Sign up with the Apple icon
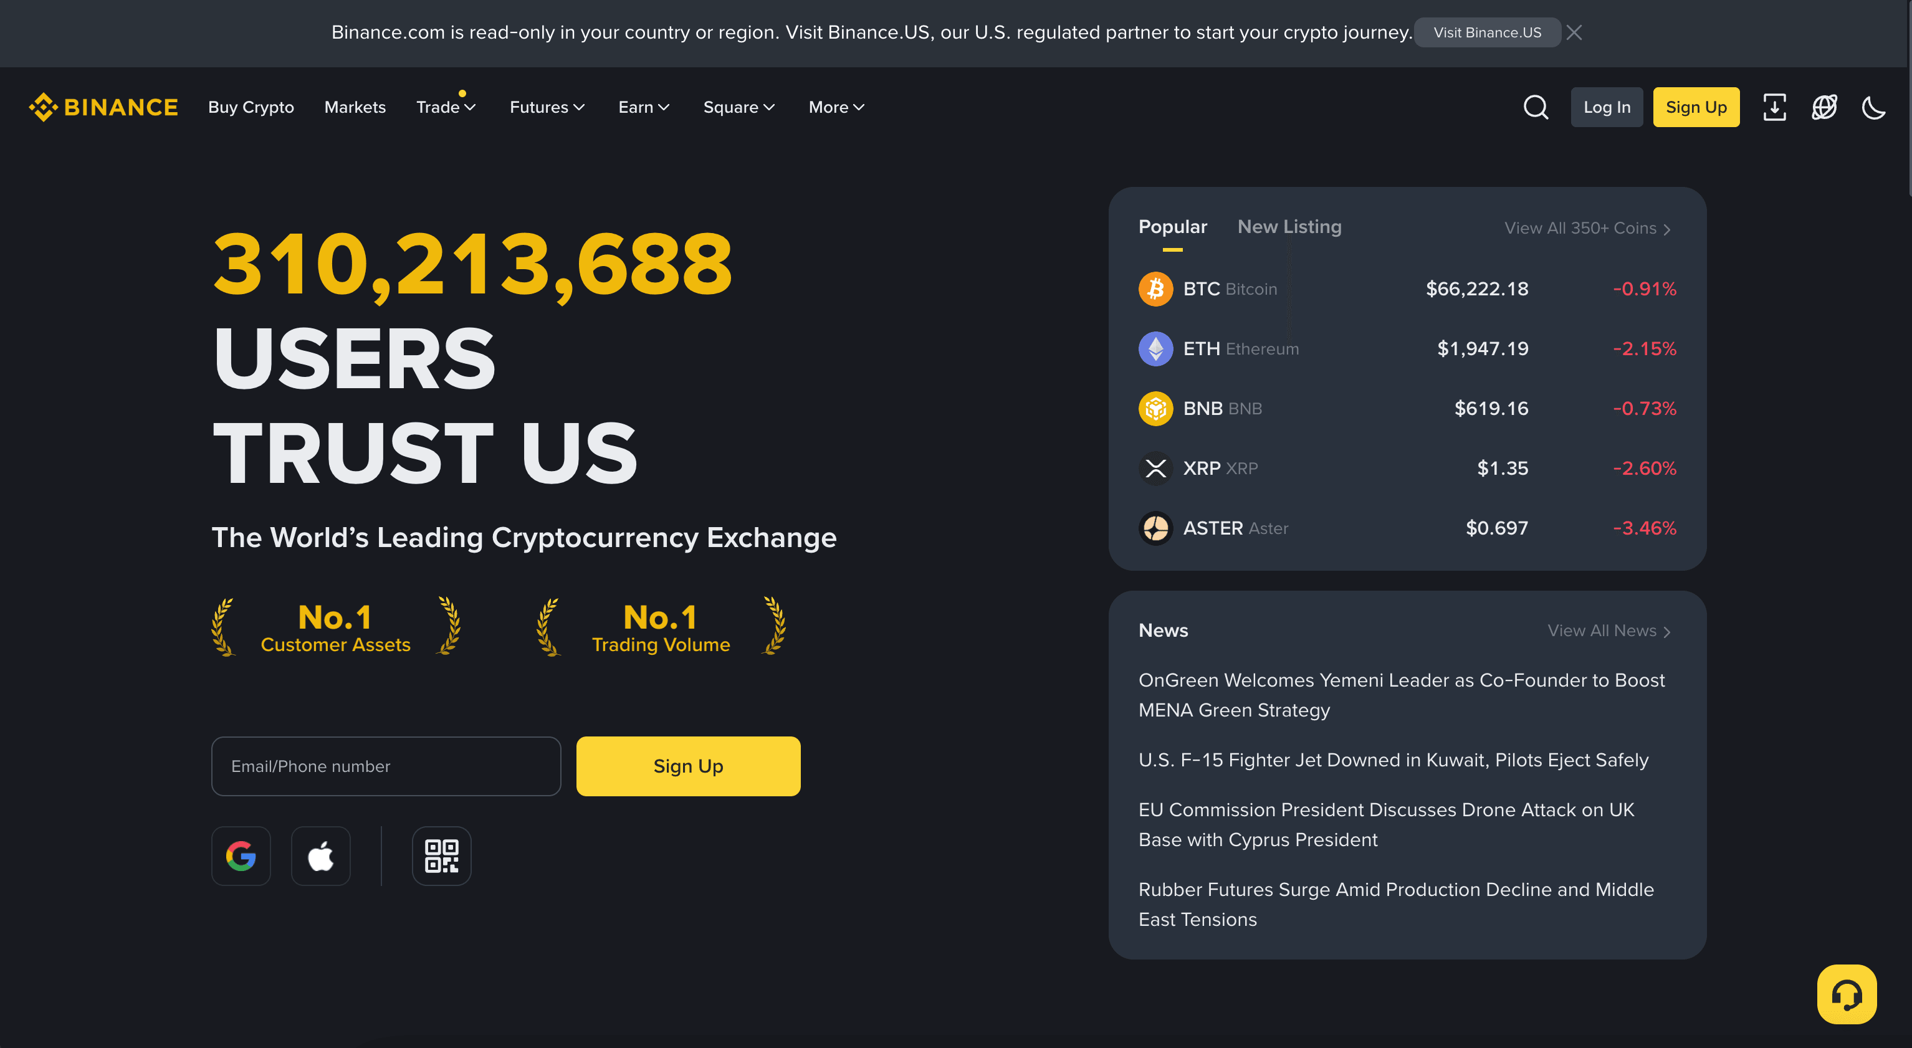Image resolution: width=1912 pixels, height=1048 pixels. (x=321, y=855)
